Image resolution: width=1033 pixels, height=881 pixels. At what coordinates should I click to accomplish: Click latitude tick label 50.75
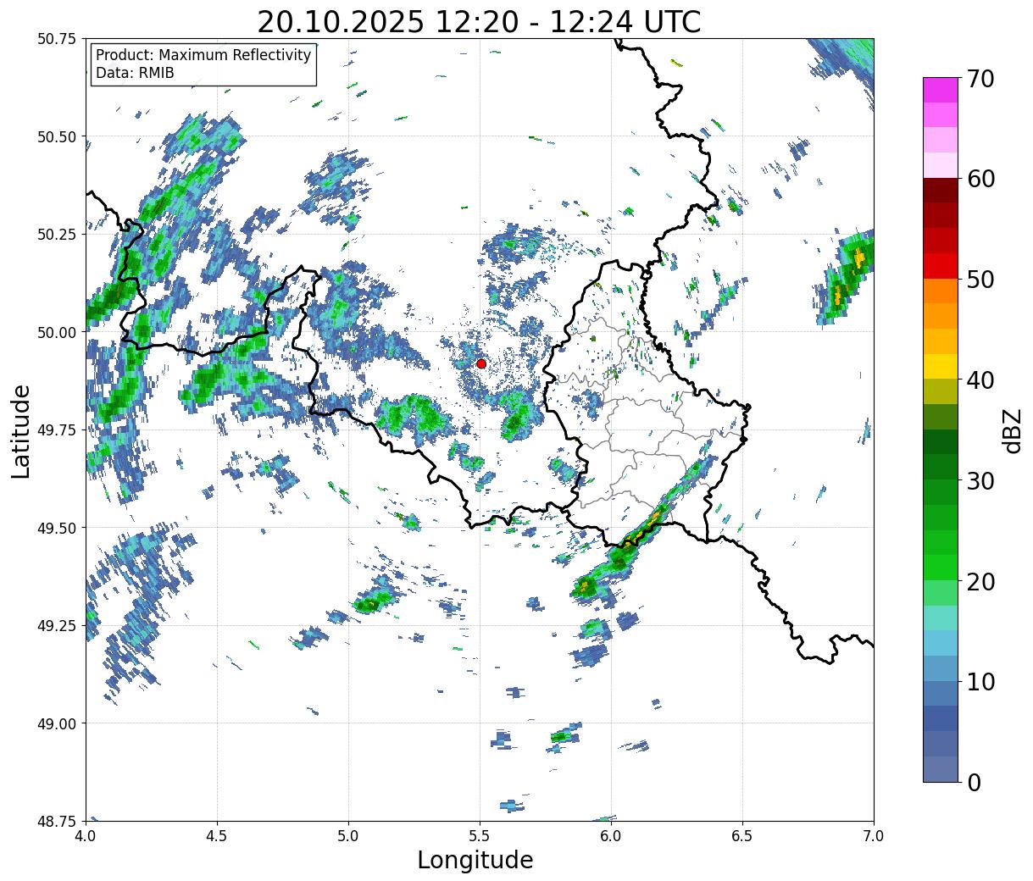click(x=58, y=39)
